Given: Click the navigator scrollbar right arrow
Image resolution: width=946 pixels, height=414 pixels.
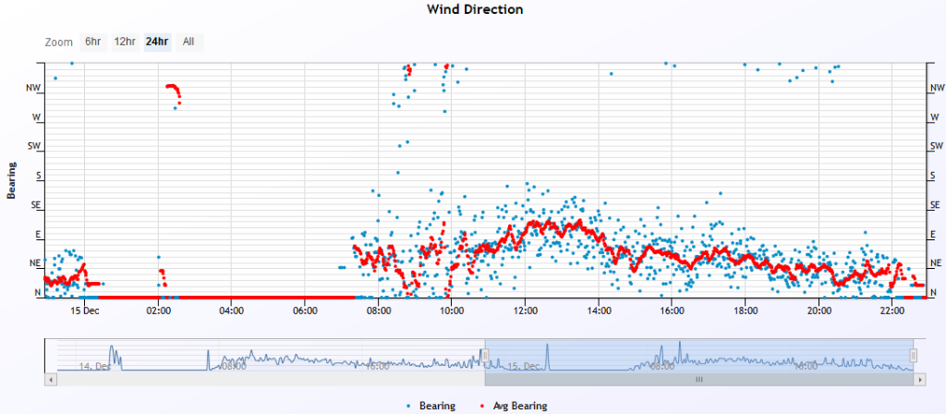Looking at the screenshot, I should pos(919,380).
